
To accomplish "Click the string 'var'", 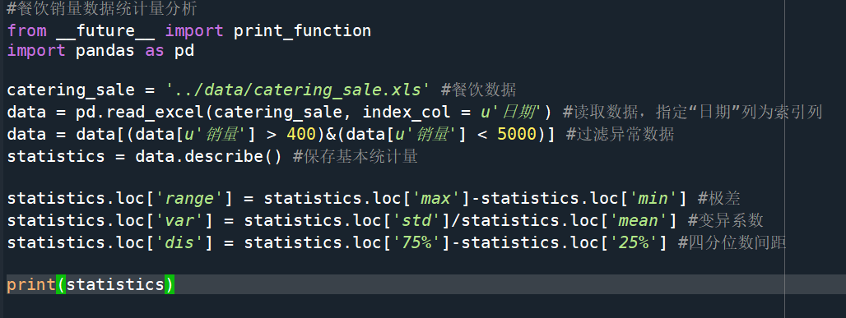I will click(x=179, y=221).
